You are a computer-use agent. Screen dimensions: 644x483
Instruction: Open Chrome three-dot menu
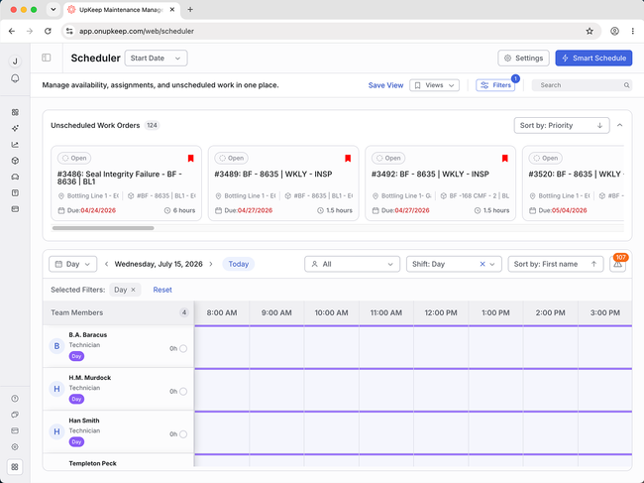coord(632,31)
